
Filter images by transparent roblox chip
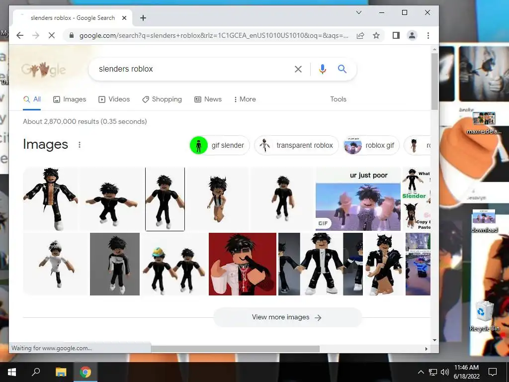coord(296,145)
